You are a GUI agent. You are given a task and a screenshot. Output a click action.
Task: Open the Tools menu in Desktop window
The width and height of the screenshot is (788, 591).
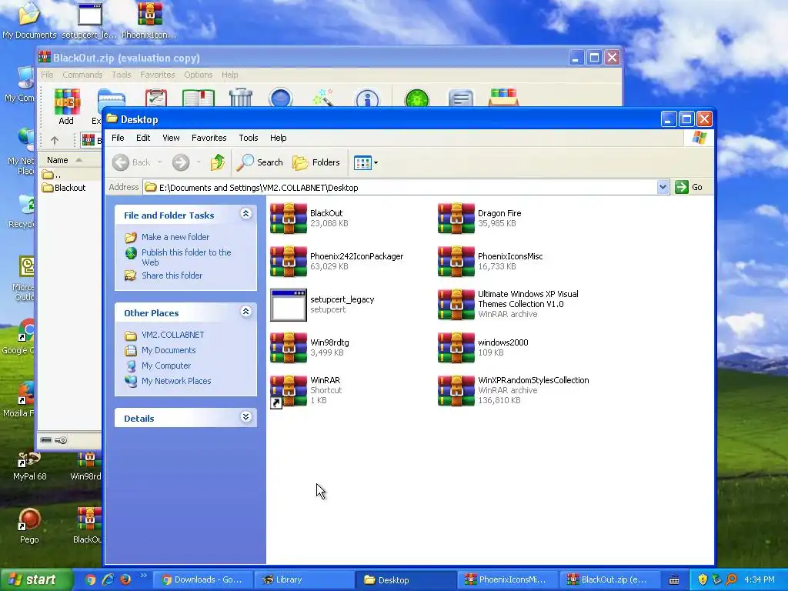249,138
